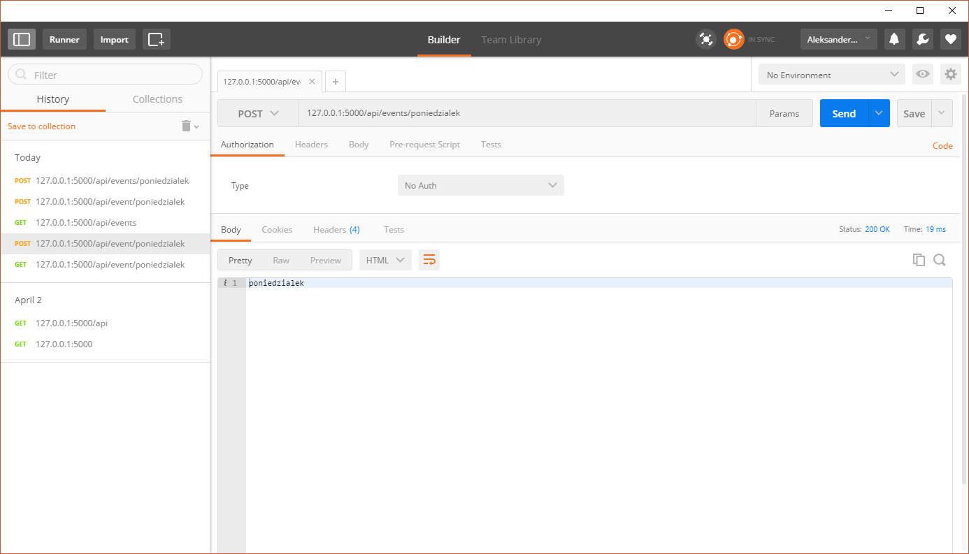This screenshot has height=554, width=969.
Task: Toggle the sidebar panel icon
Action: pyautogui.click(x=22, y=40)
